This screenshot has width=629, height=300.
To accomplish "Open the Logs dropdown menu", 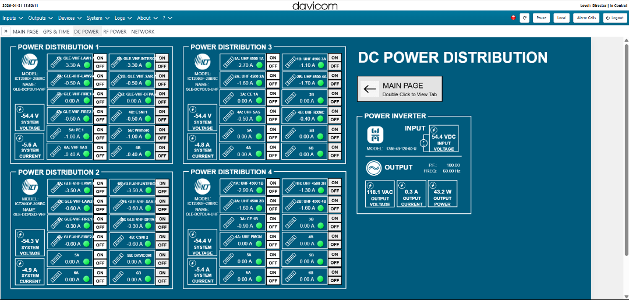I will [123, 18].
